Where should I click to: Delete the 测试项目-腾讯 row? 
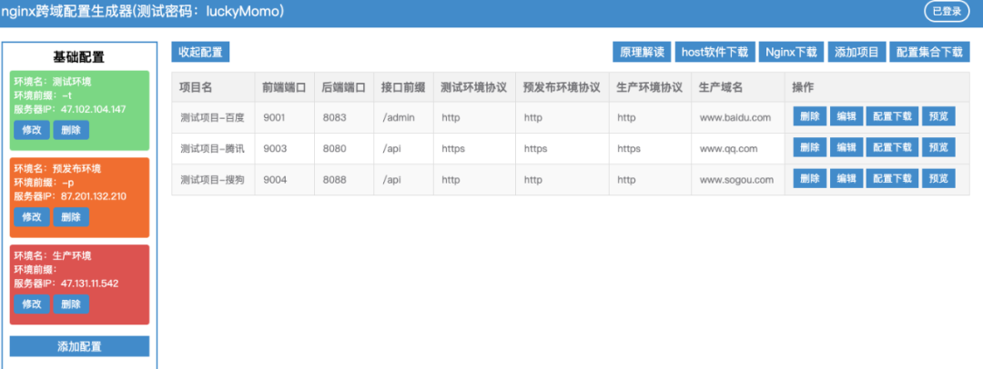tap(810, 148)
